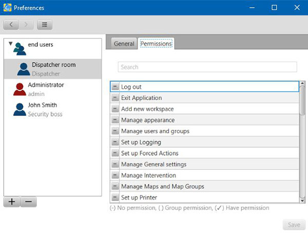This screenshot has height=233, width=308.
Task: Select the 'Manage Intervention' row text
Action: tap(148, 175)
